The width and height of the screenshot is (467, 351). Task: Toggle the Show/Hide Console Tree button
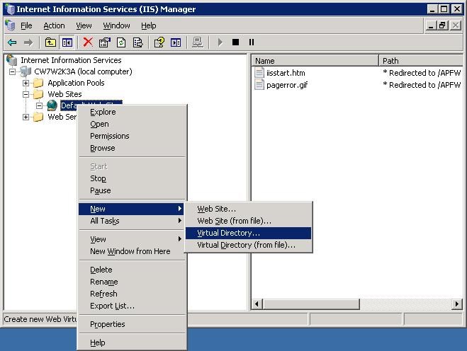coord(67,42)
